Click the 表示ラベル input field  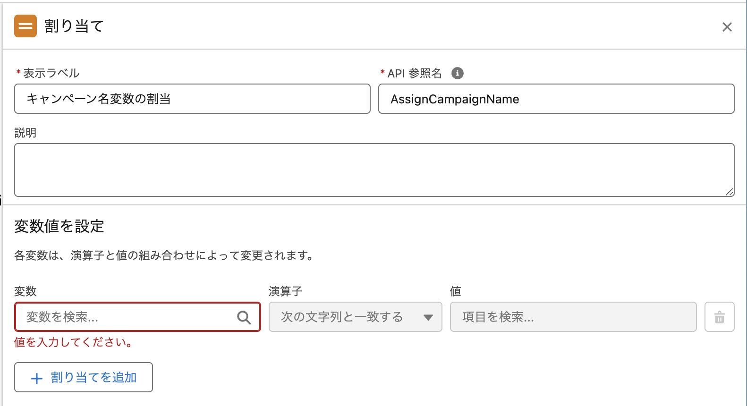coord(192,99)
